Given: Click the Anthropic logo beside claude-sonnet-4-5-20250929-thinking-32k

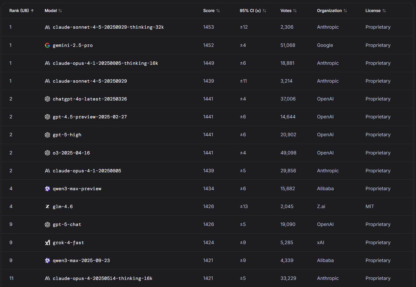Looking at the screenshot, I should click(48, 27).
